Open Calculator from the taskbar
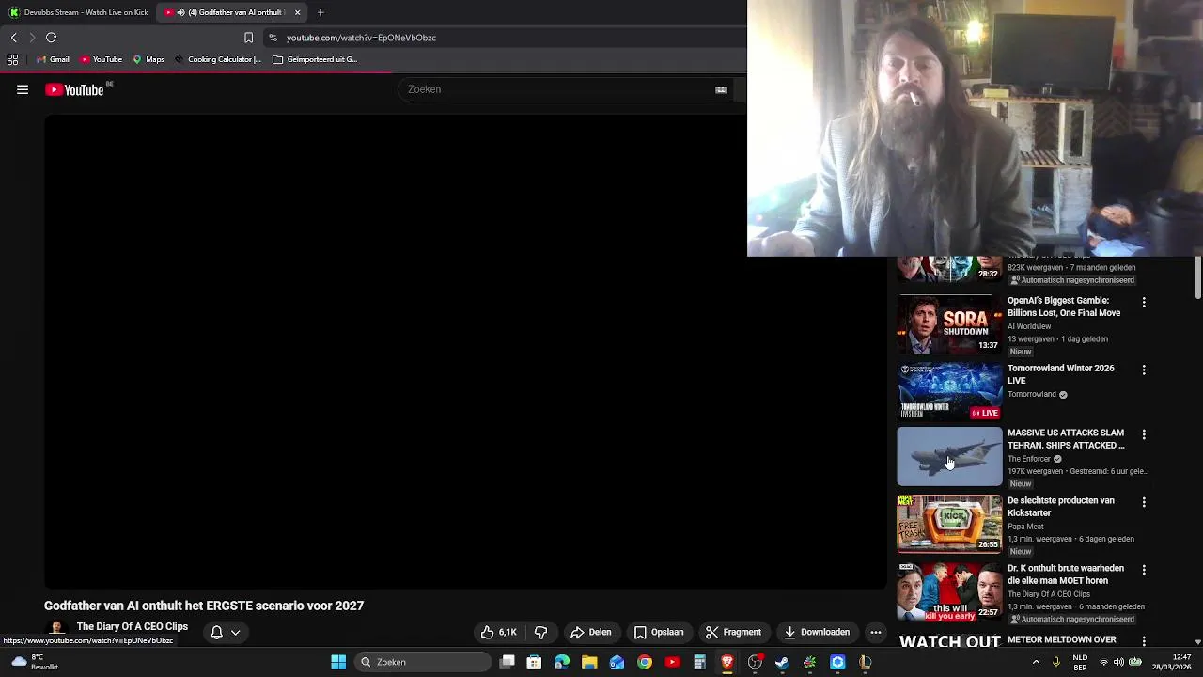1203x677 pixels. (699, 662)
